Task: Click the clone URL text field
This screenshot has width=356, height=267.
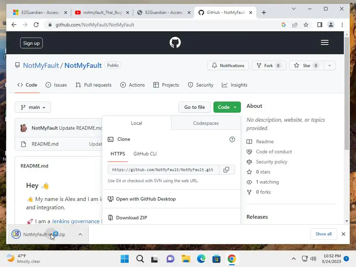Action: tap(163, 170)
